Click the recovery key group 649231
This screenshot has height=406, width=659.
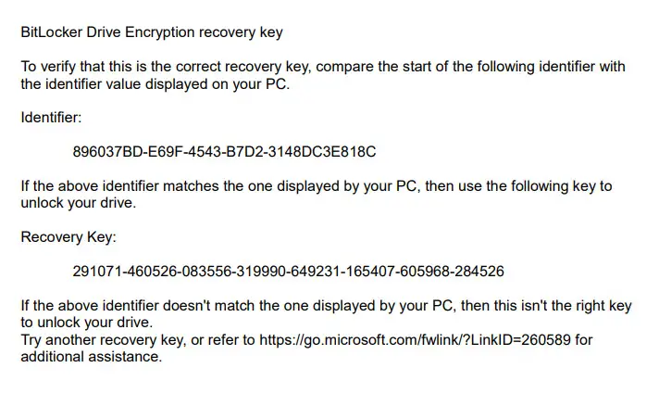[x=316, y=271]
